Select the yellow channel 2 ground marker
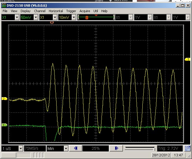This screenshot has width=192, height=159. [x=4, y=99]
